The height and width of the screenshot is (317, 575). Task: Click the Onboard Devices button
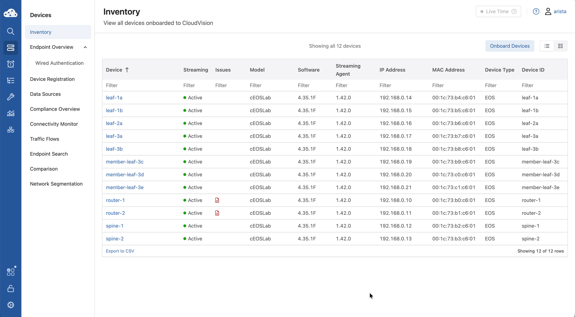[510, 46]
